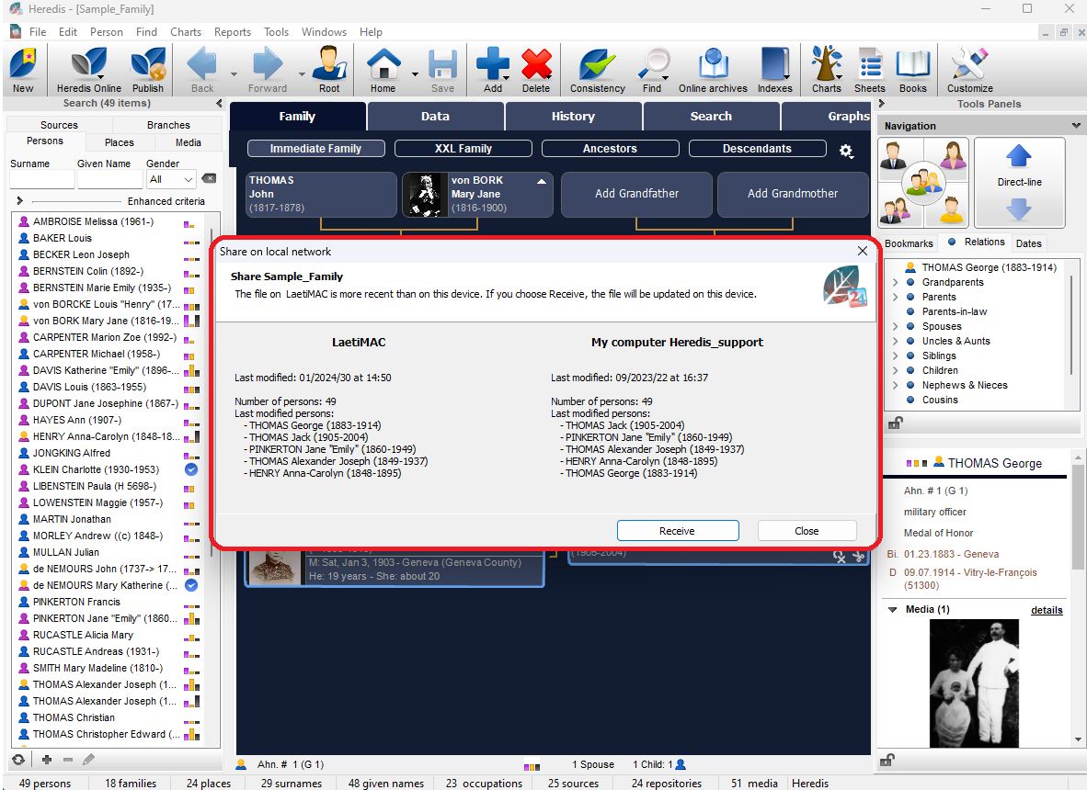1087x790 pixels.
Task: Open the family view settings gear
Action: coord(846,151)
